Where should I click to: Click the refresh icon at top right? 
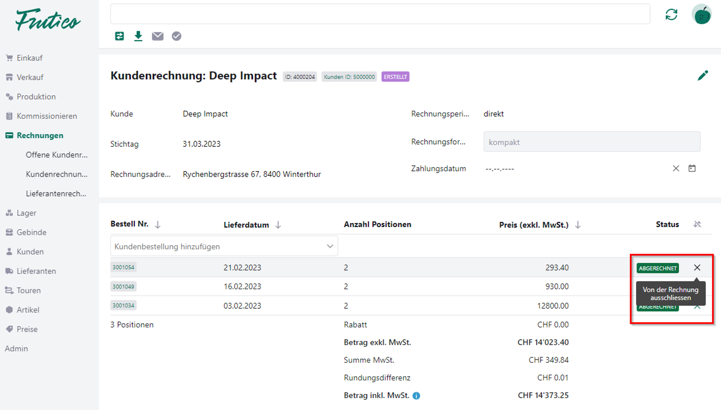pos(671,14)
